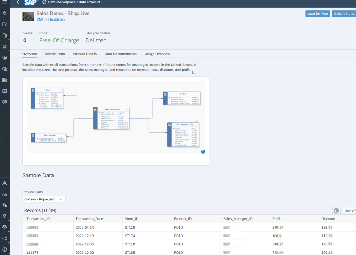Image resolution: width=356 pixels, height=255 pixels.
Task: Switch to the Sample Data tab
Action: [x=55, y=54]
